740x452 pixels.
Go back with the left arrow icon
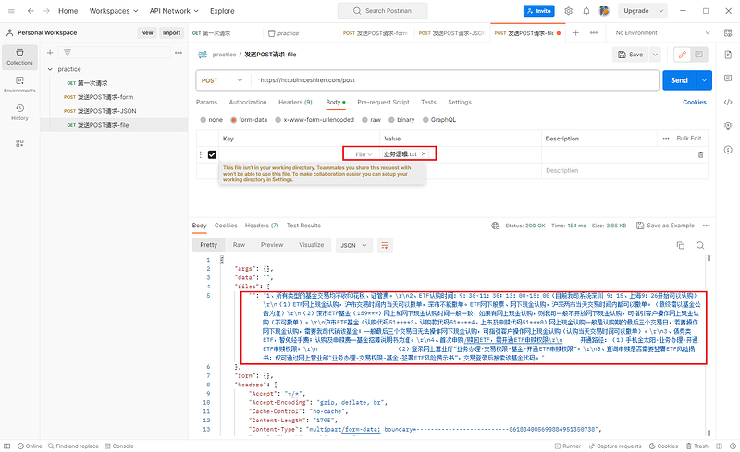point(31,11)
